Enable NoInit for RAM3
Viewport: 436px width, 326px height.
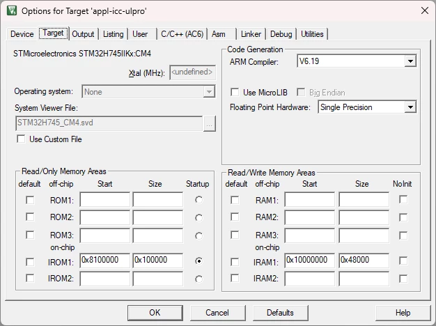click(403, 235)
